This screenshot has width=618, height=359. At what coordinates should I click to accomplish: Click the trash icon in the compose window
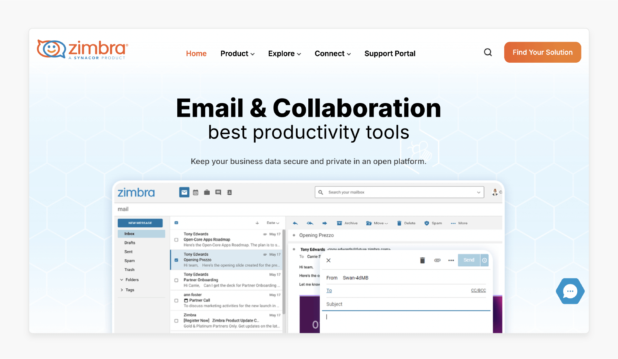click(422, 260)
